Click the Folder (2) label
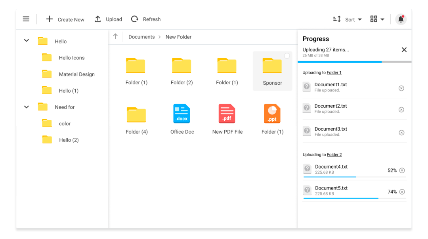The width and height of the screenshot is (428, 239). click(x=182, y=83)
